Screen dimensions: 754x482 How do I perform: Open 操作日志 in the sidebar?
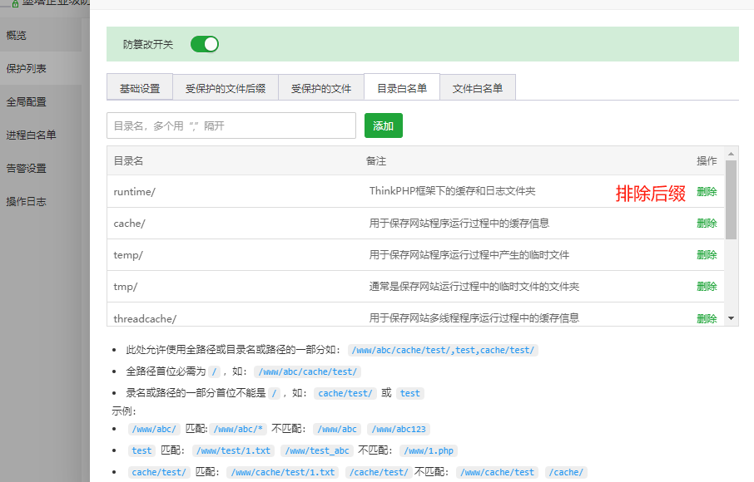tap(41, 202)
